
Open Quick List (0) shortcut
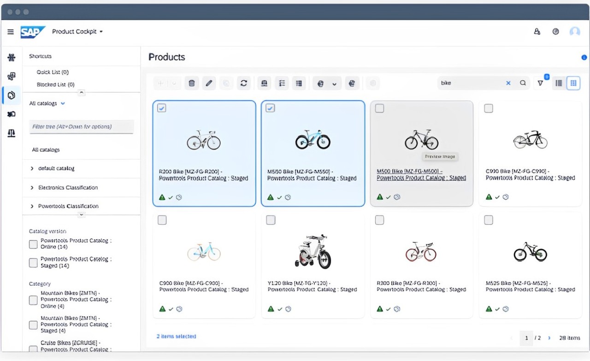tap(53, 72)
